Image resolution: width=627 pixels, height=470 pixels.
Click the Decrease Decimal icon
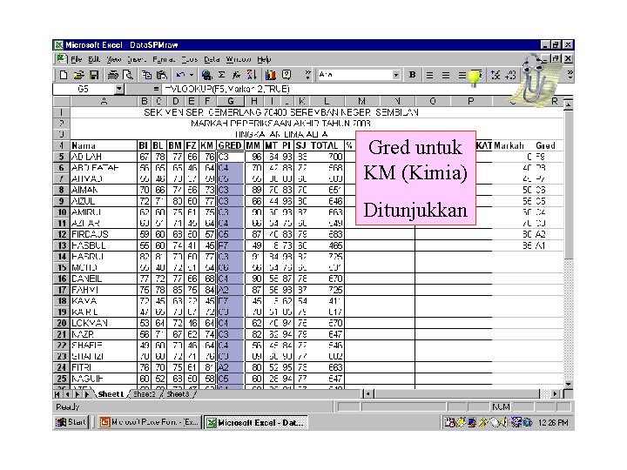[510, 75]
